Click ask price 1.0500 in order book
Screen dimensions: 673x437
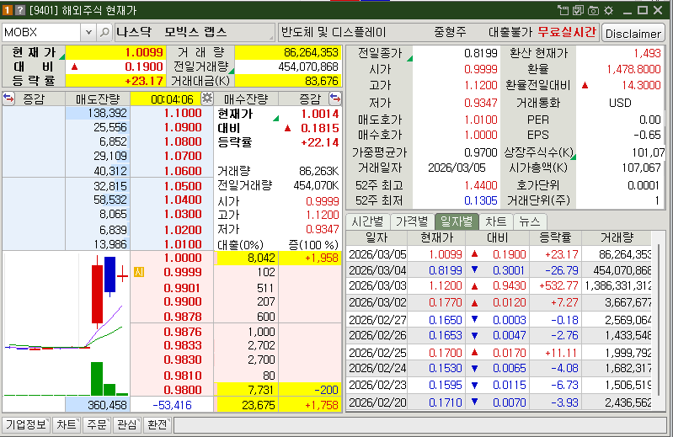point(183,186)
